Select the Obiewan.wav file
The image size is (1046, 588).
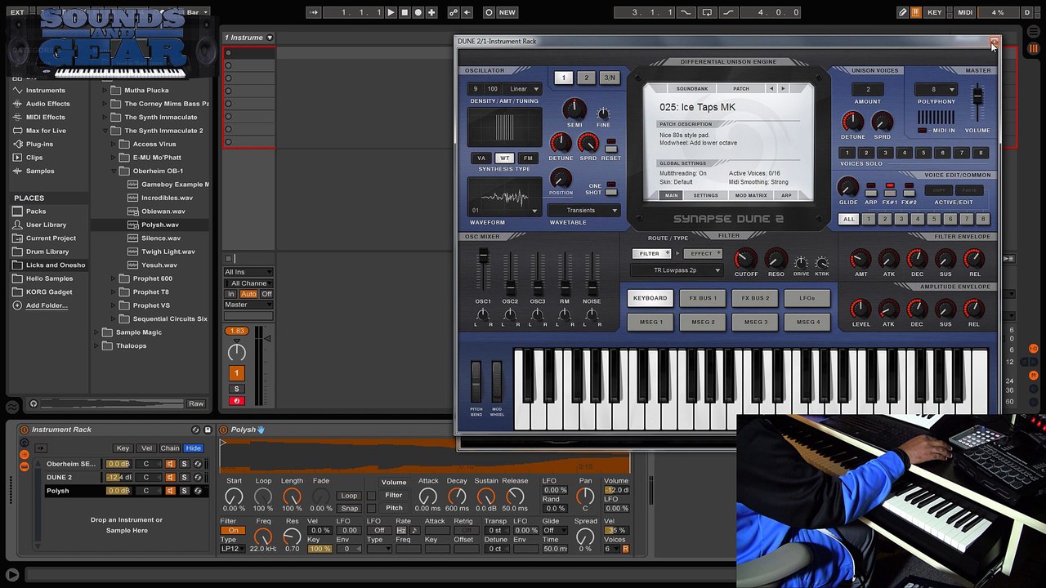(163, 212)
